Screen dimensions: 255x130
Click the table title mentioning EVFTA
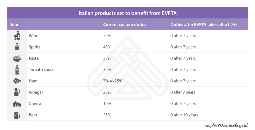(127, 13)
